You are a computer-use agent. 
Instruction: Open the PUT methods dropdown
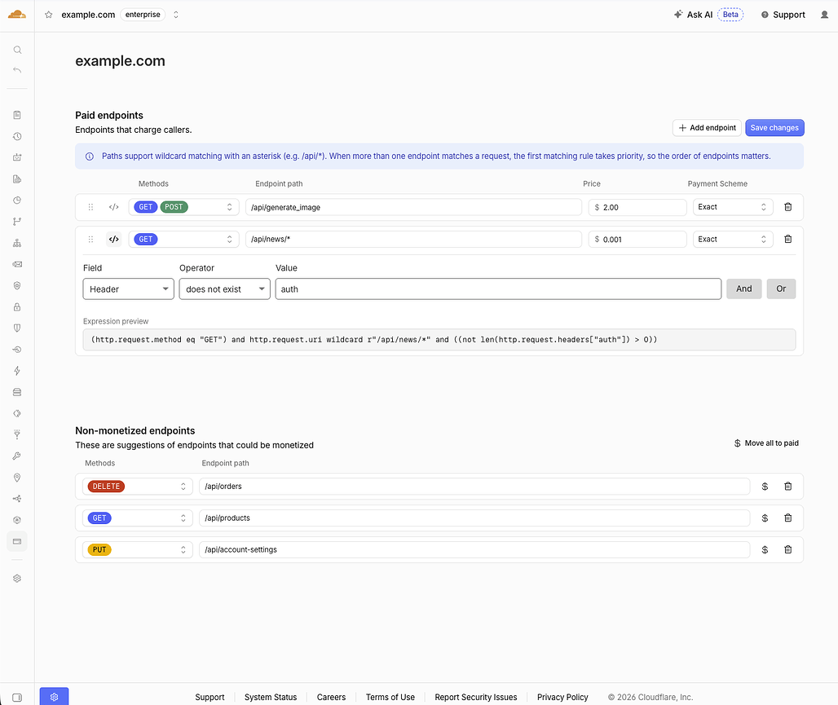(x=137, y=549)
